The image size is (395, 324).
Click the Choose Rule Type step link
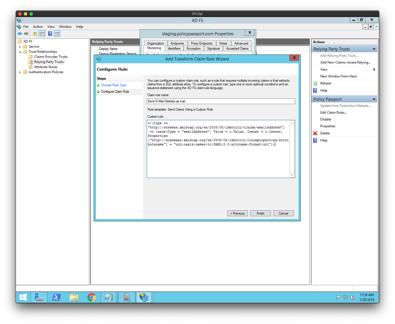114,85
